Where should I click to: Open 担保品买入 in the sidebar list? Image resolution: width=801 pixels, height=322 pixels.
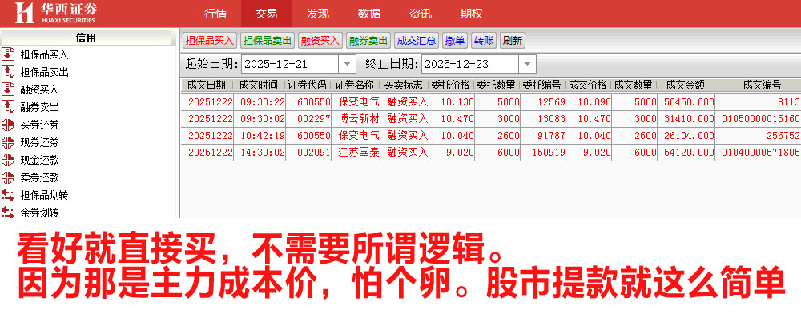click(44, 54)
